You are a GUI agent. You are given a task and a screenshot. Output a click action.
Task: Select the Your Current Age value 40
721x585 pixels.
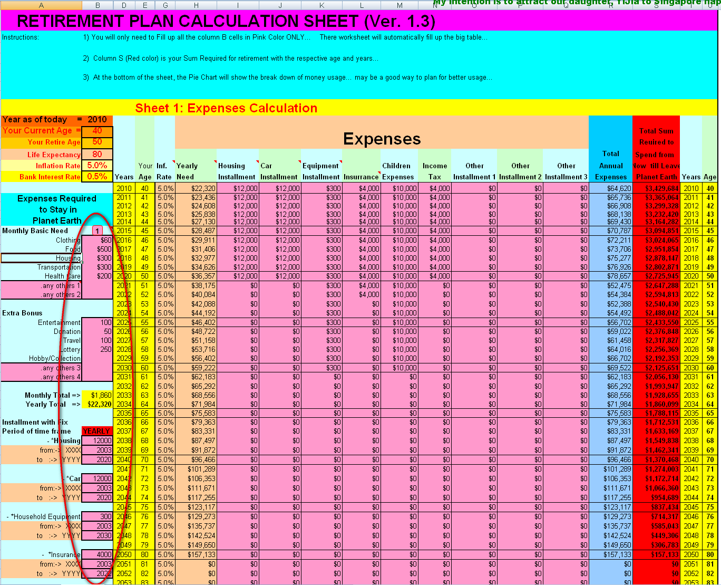point(98,131)
